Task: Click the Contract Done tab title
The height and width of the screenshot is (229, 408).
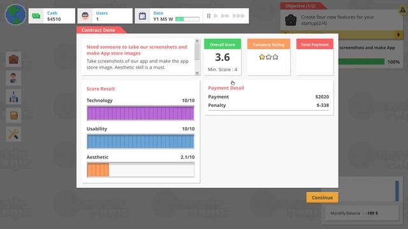Action: pos(98,30)
